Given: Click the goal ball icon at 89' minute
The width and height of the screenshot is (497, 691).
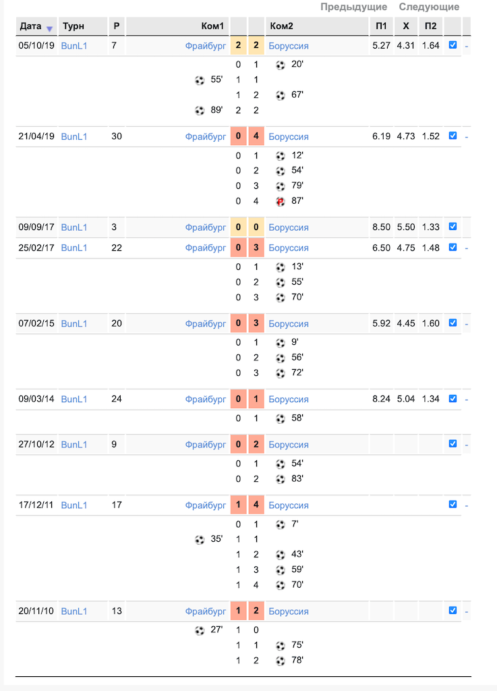Looking at the screenshot, I should click(x=200, y=110).
